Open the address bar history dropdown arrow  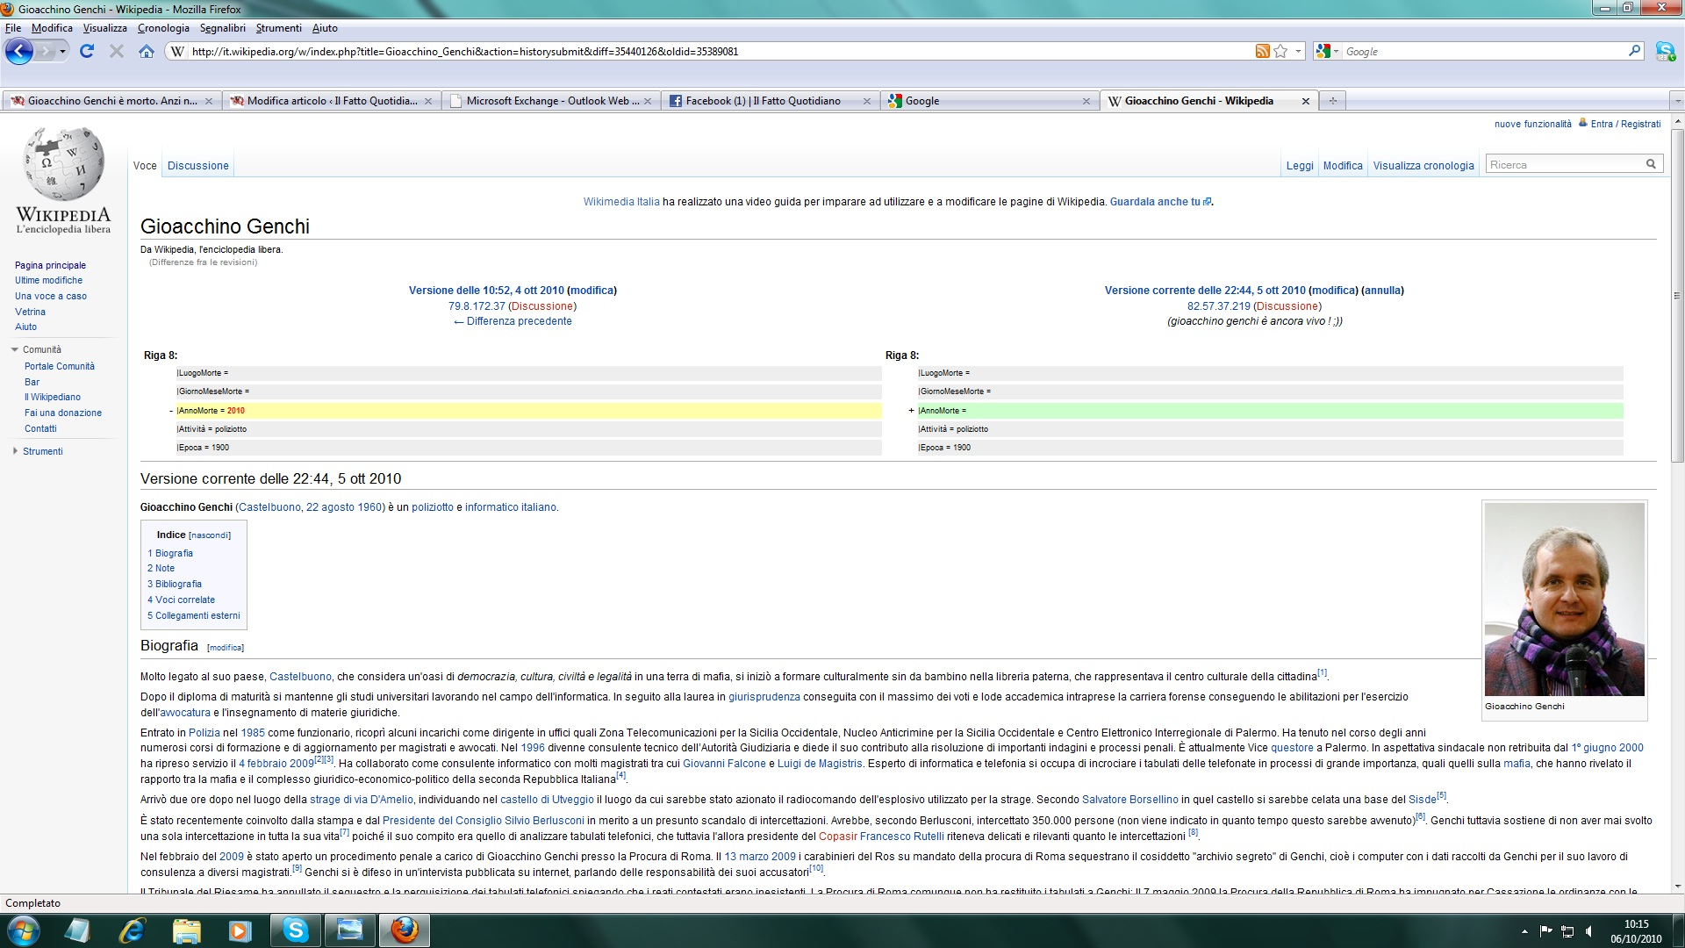1299,52
